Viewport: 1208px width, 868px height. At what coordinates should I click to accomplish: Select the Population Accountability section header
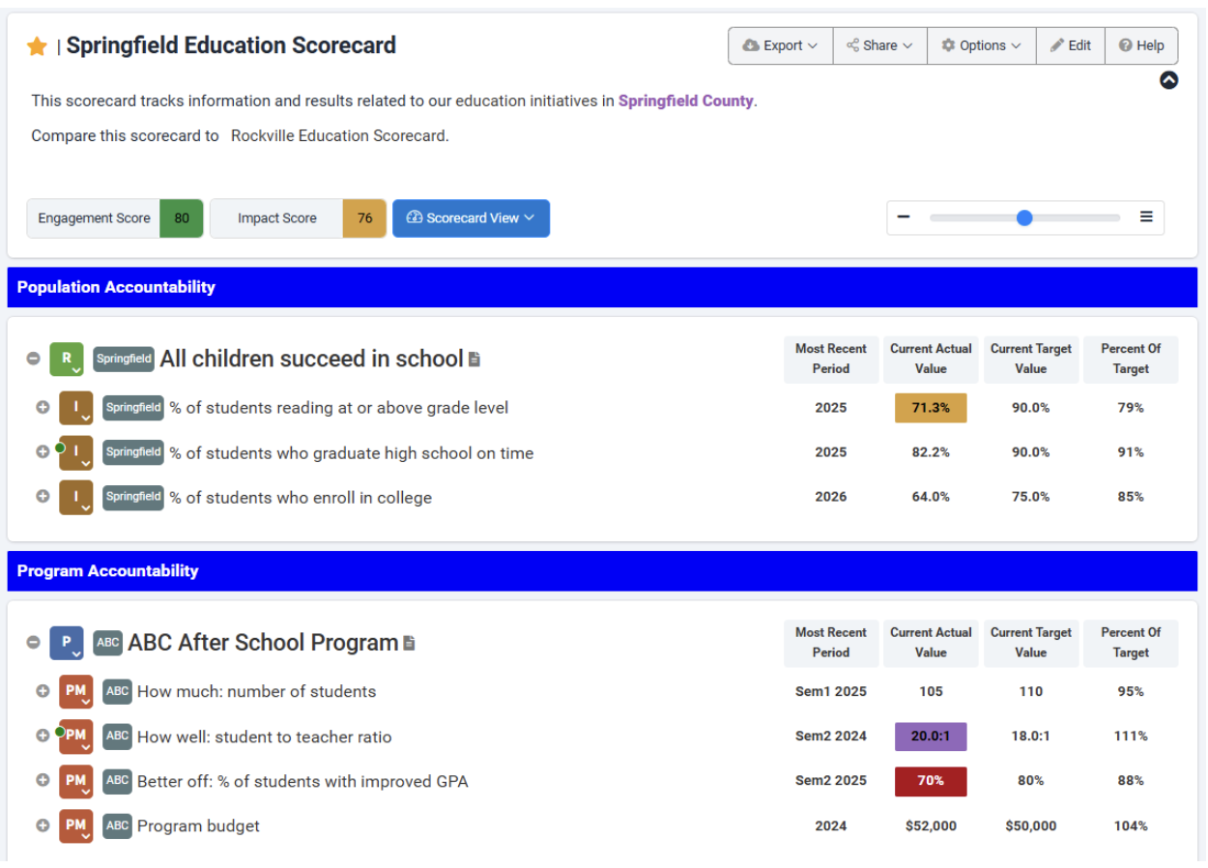pos(602,287)
